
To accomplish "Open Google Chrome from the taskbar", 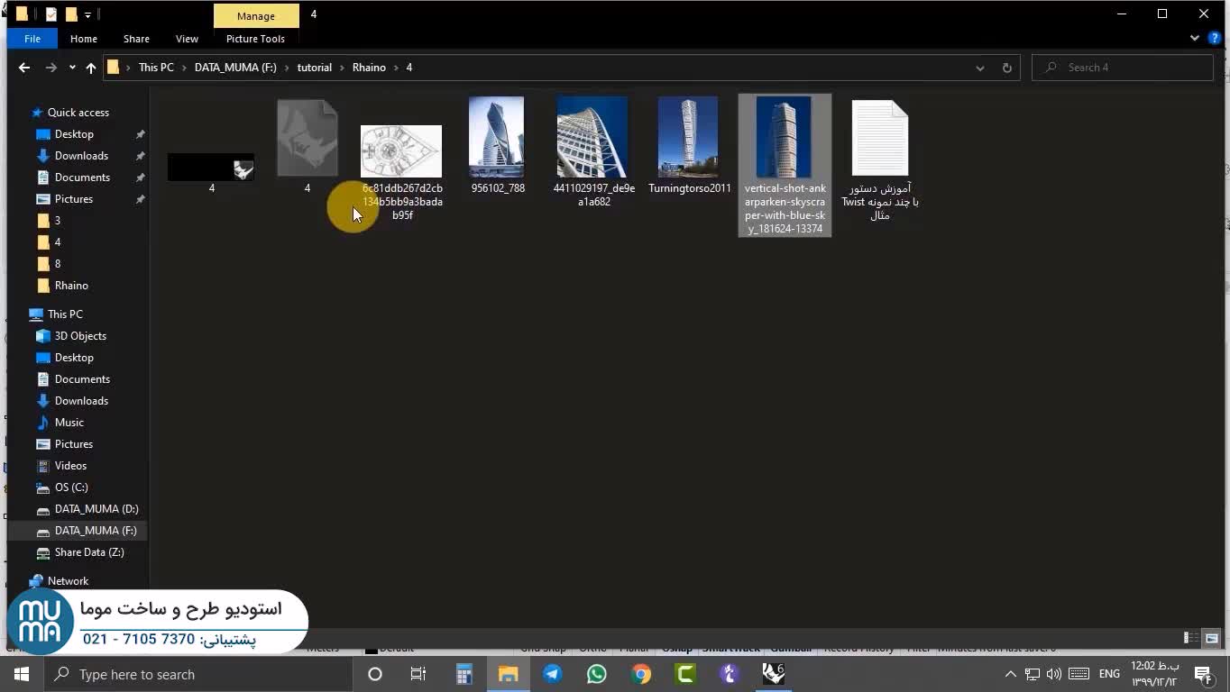I will (x=641, y=674).
